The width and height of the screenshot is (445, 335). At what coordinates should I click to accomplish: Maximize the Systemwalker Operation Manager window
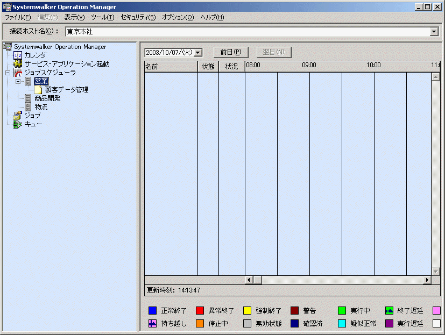coord(428,7)
